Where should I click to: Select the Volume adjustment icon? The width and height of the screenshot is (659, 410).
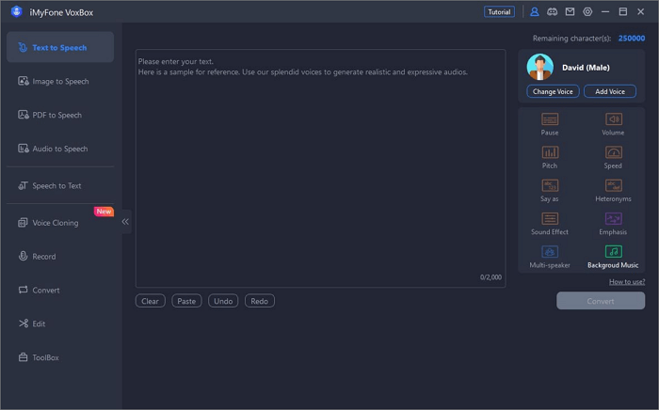(x=613, y=120)
